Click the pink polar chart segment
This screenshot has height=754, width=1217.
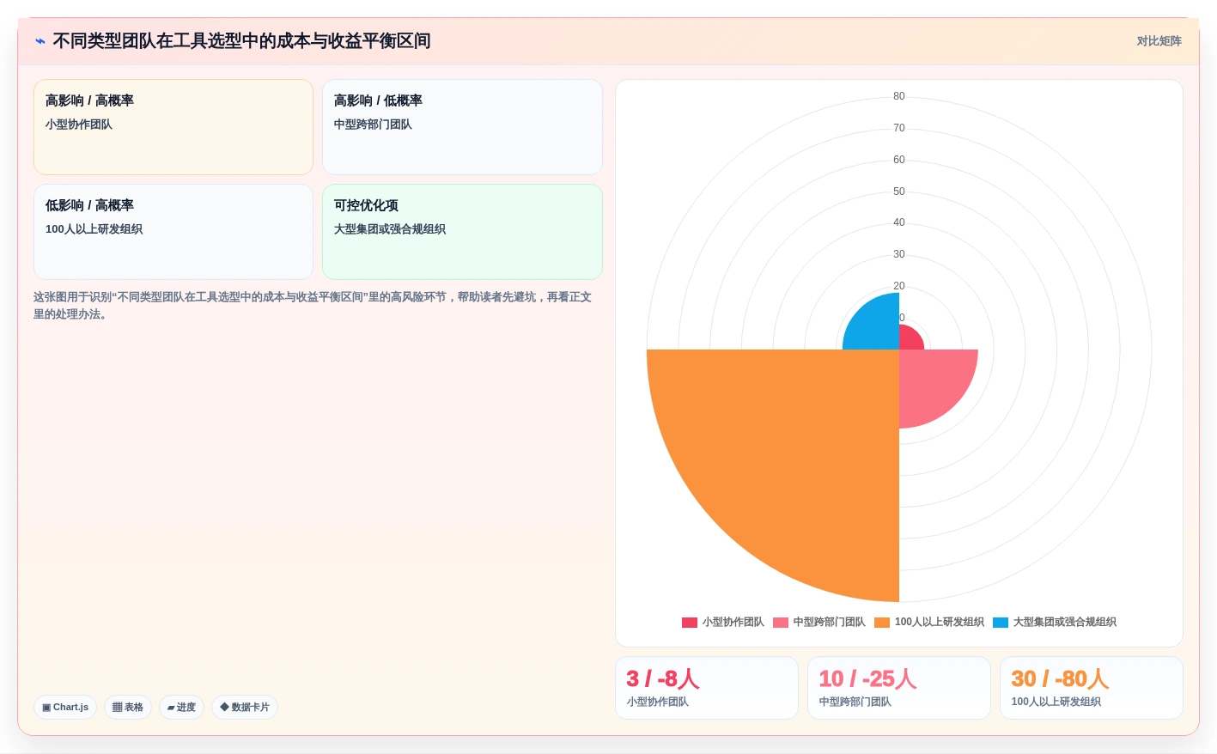932,382
